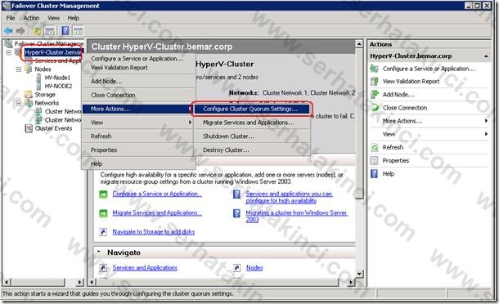Click the Add Node icon in Actions pane
The width and height of the screenshot is (499, 304).
point(375,95)
